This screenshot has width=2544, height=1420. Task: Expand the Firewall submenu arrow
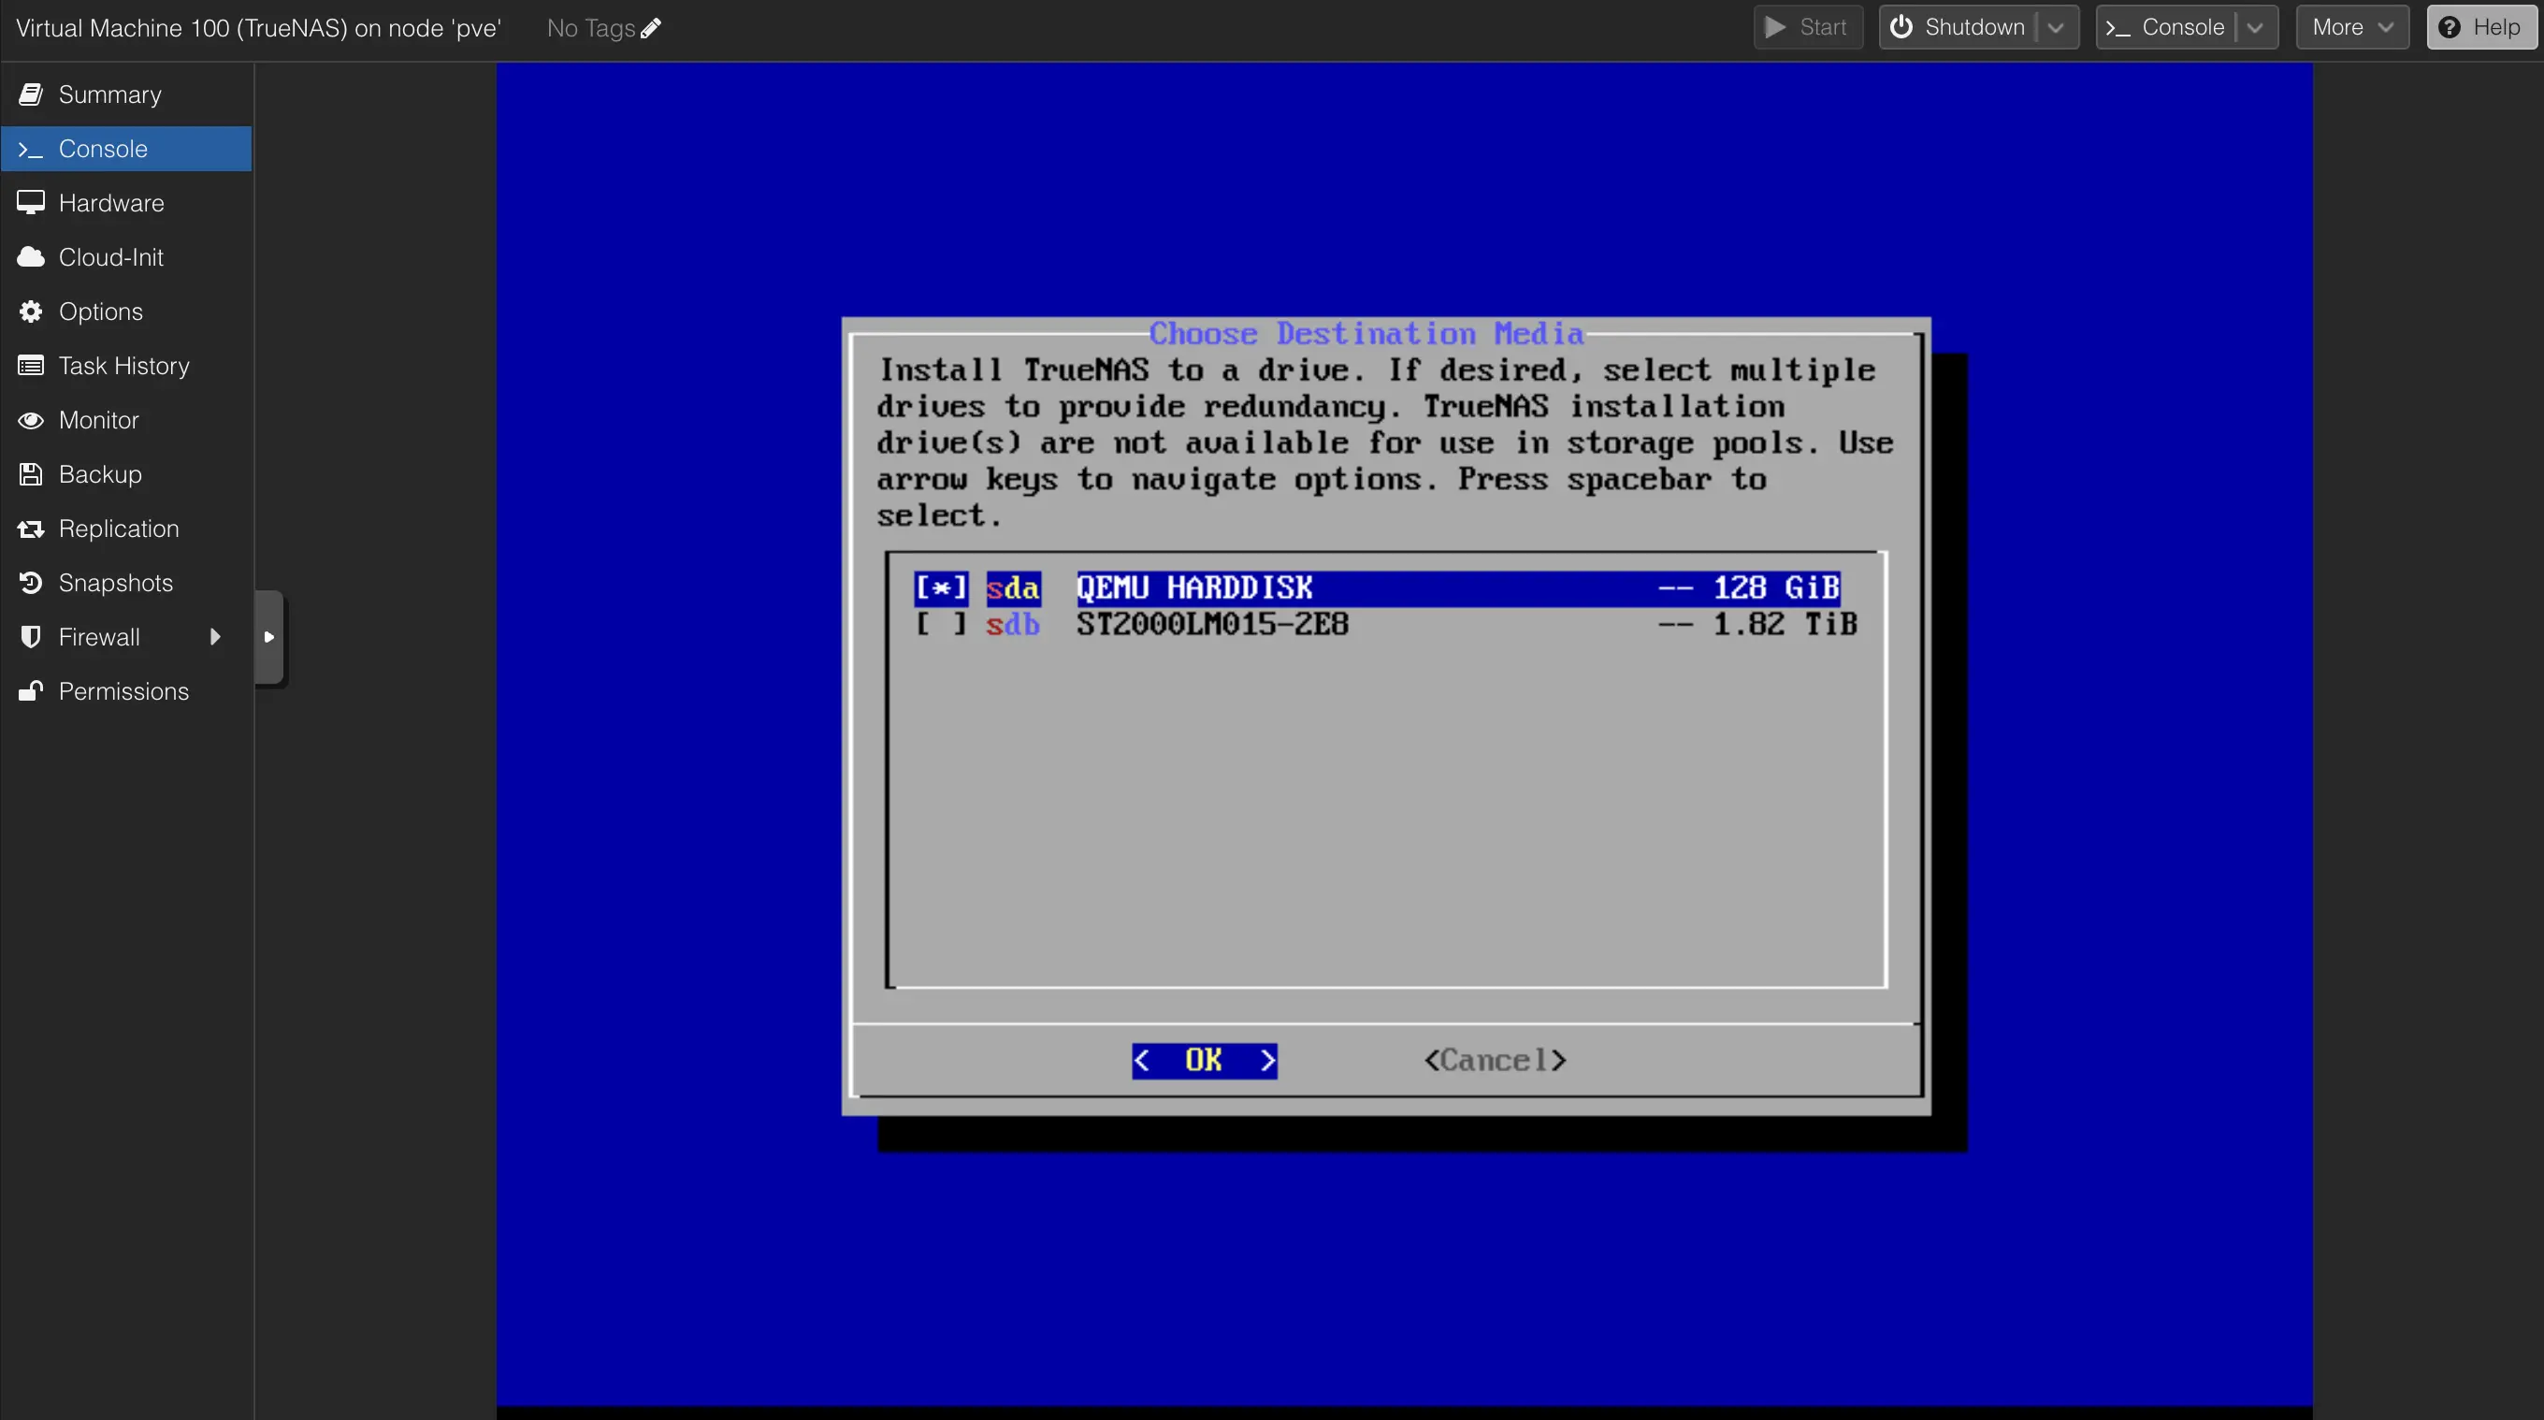[x=215, y=638]
